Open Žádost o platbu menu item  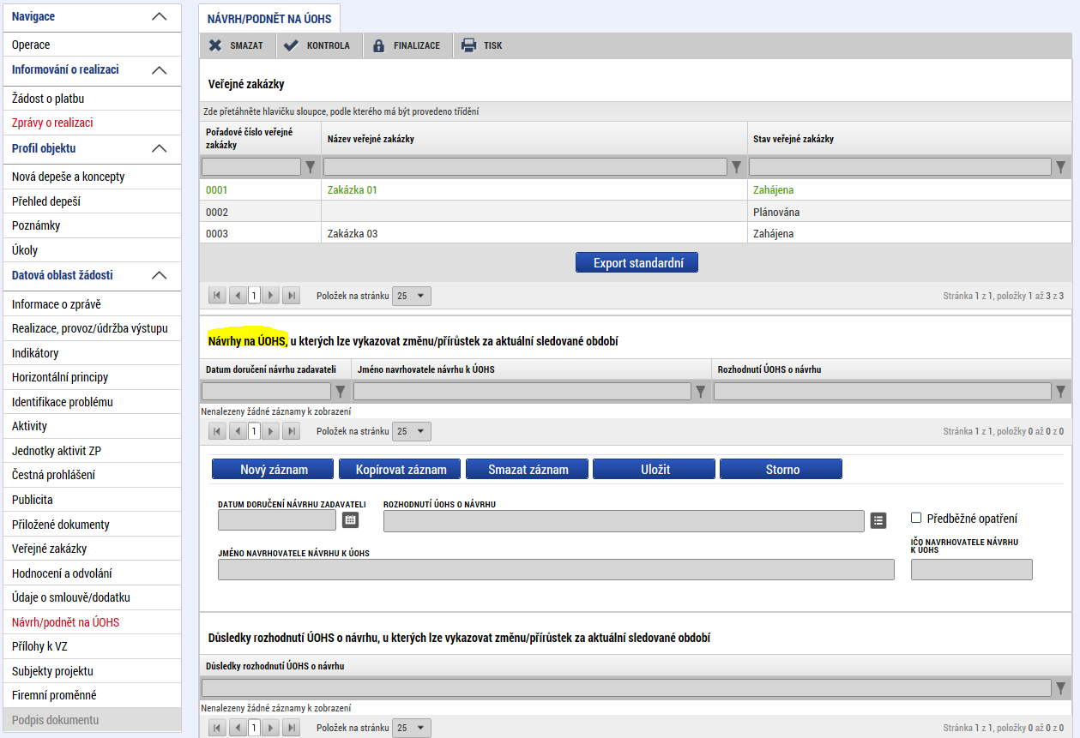(91, 99)
